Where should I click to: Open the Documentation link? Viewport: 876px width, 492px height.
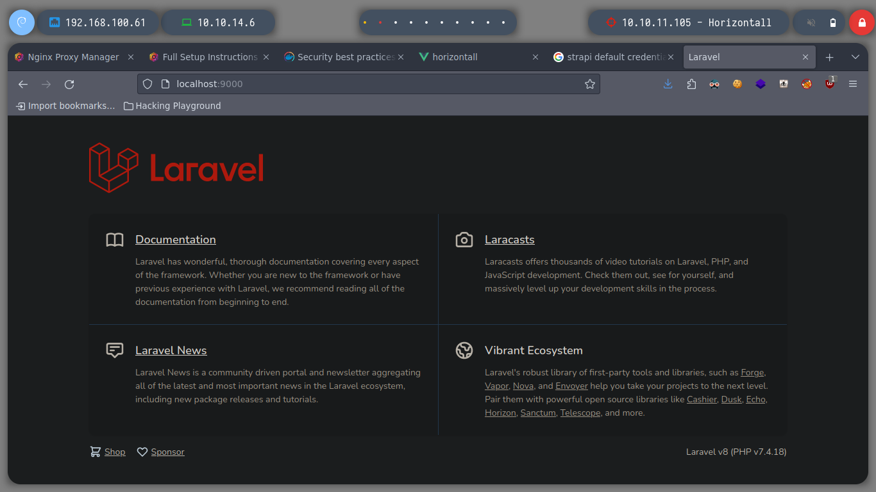pos(176,240)
